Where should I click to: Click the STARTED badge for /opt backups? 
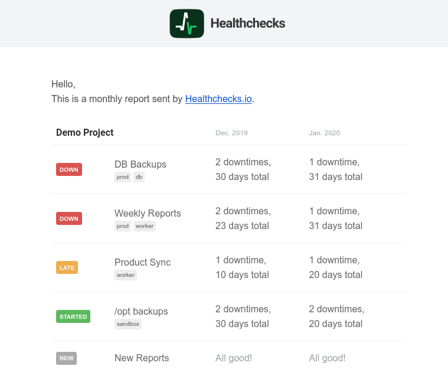pyautogui.click(x=73, y=316)
